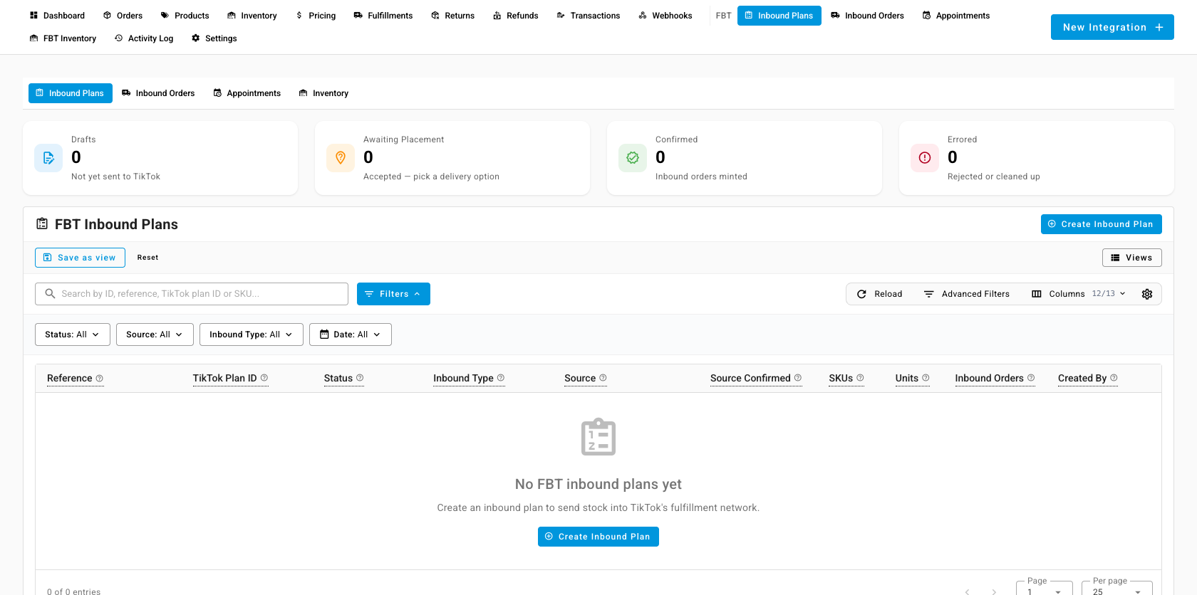The height and width of the screenshot is (595, 1197).
Task: Click the New Integration button
Action: point(1112,27)
